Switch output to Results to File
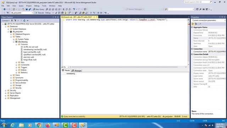Image resolution: width=227 pixels, height=128 pixels. coord(87,13)
